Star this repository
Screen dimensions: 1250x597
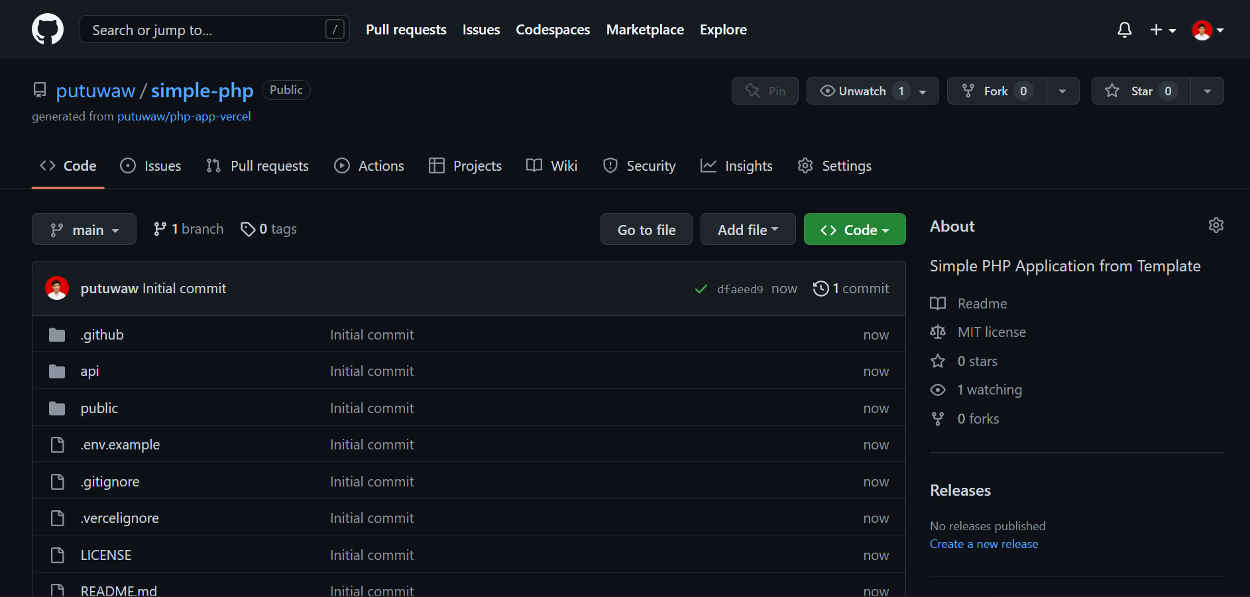coord(1141,91)
